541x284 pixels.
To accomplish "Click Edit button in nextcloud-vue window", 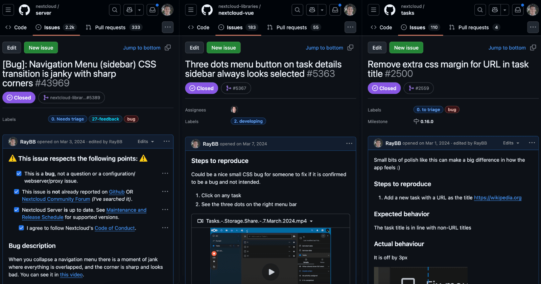I will tap(194, 48).
